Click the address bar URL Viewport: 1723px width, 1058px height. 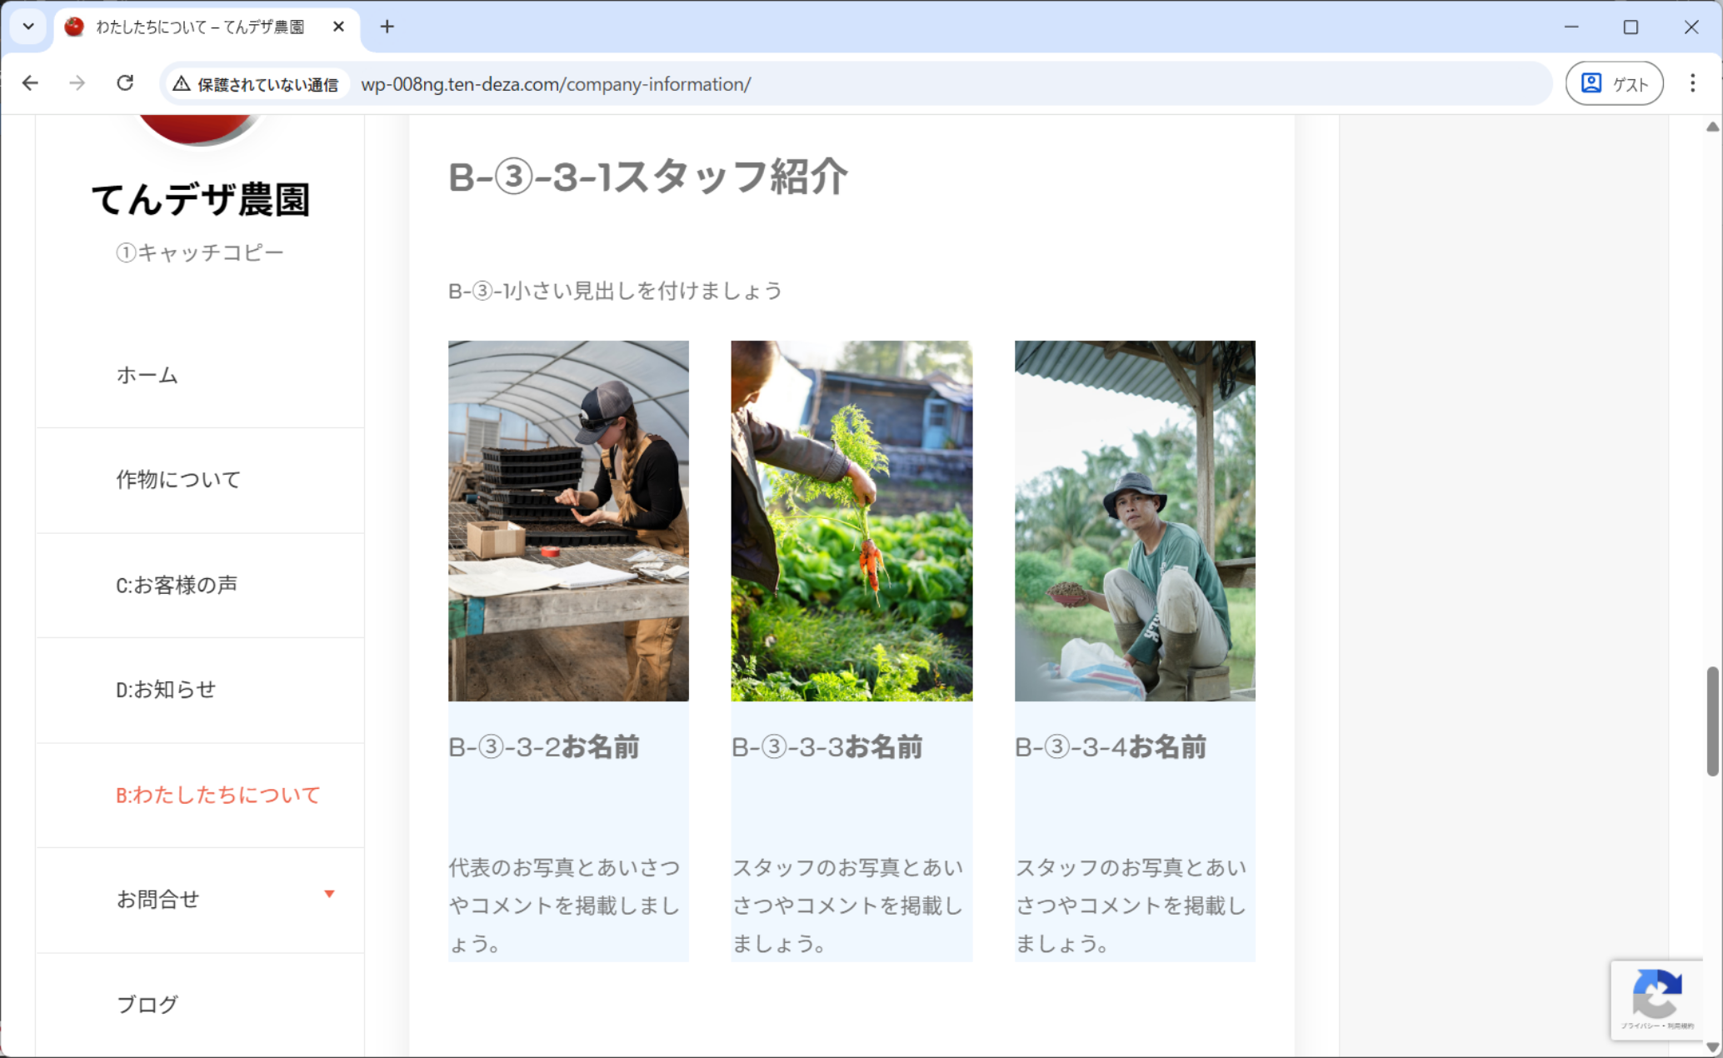tap(556, 84)
